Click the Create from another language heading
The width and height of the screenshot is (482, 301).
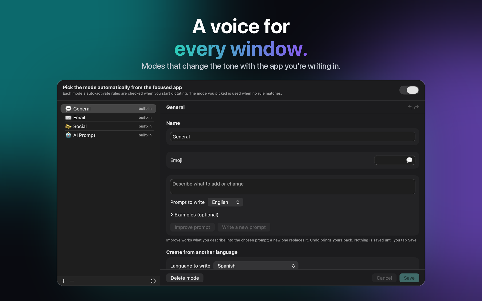pyautogui.click(x=202, y=252)
